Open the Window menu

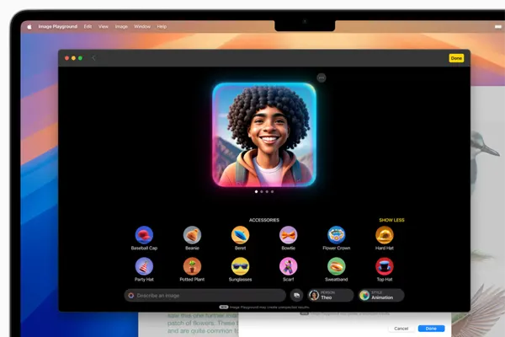pos(142,26)
